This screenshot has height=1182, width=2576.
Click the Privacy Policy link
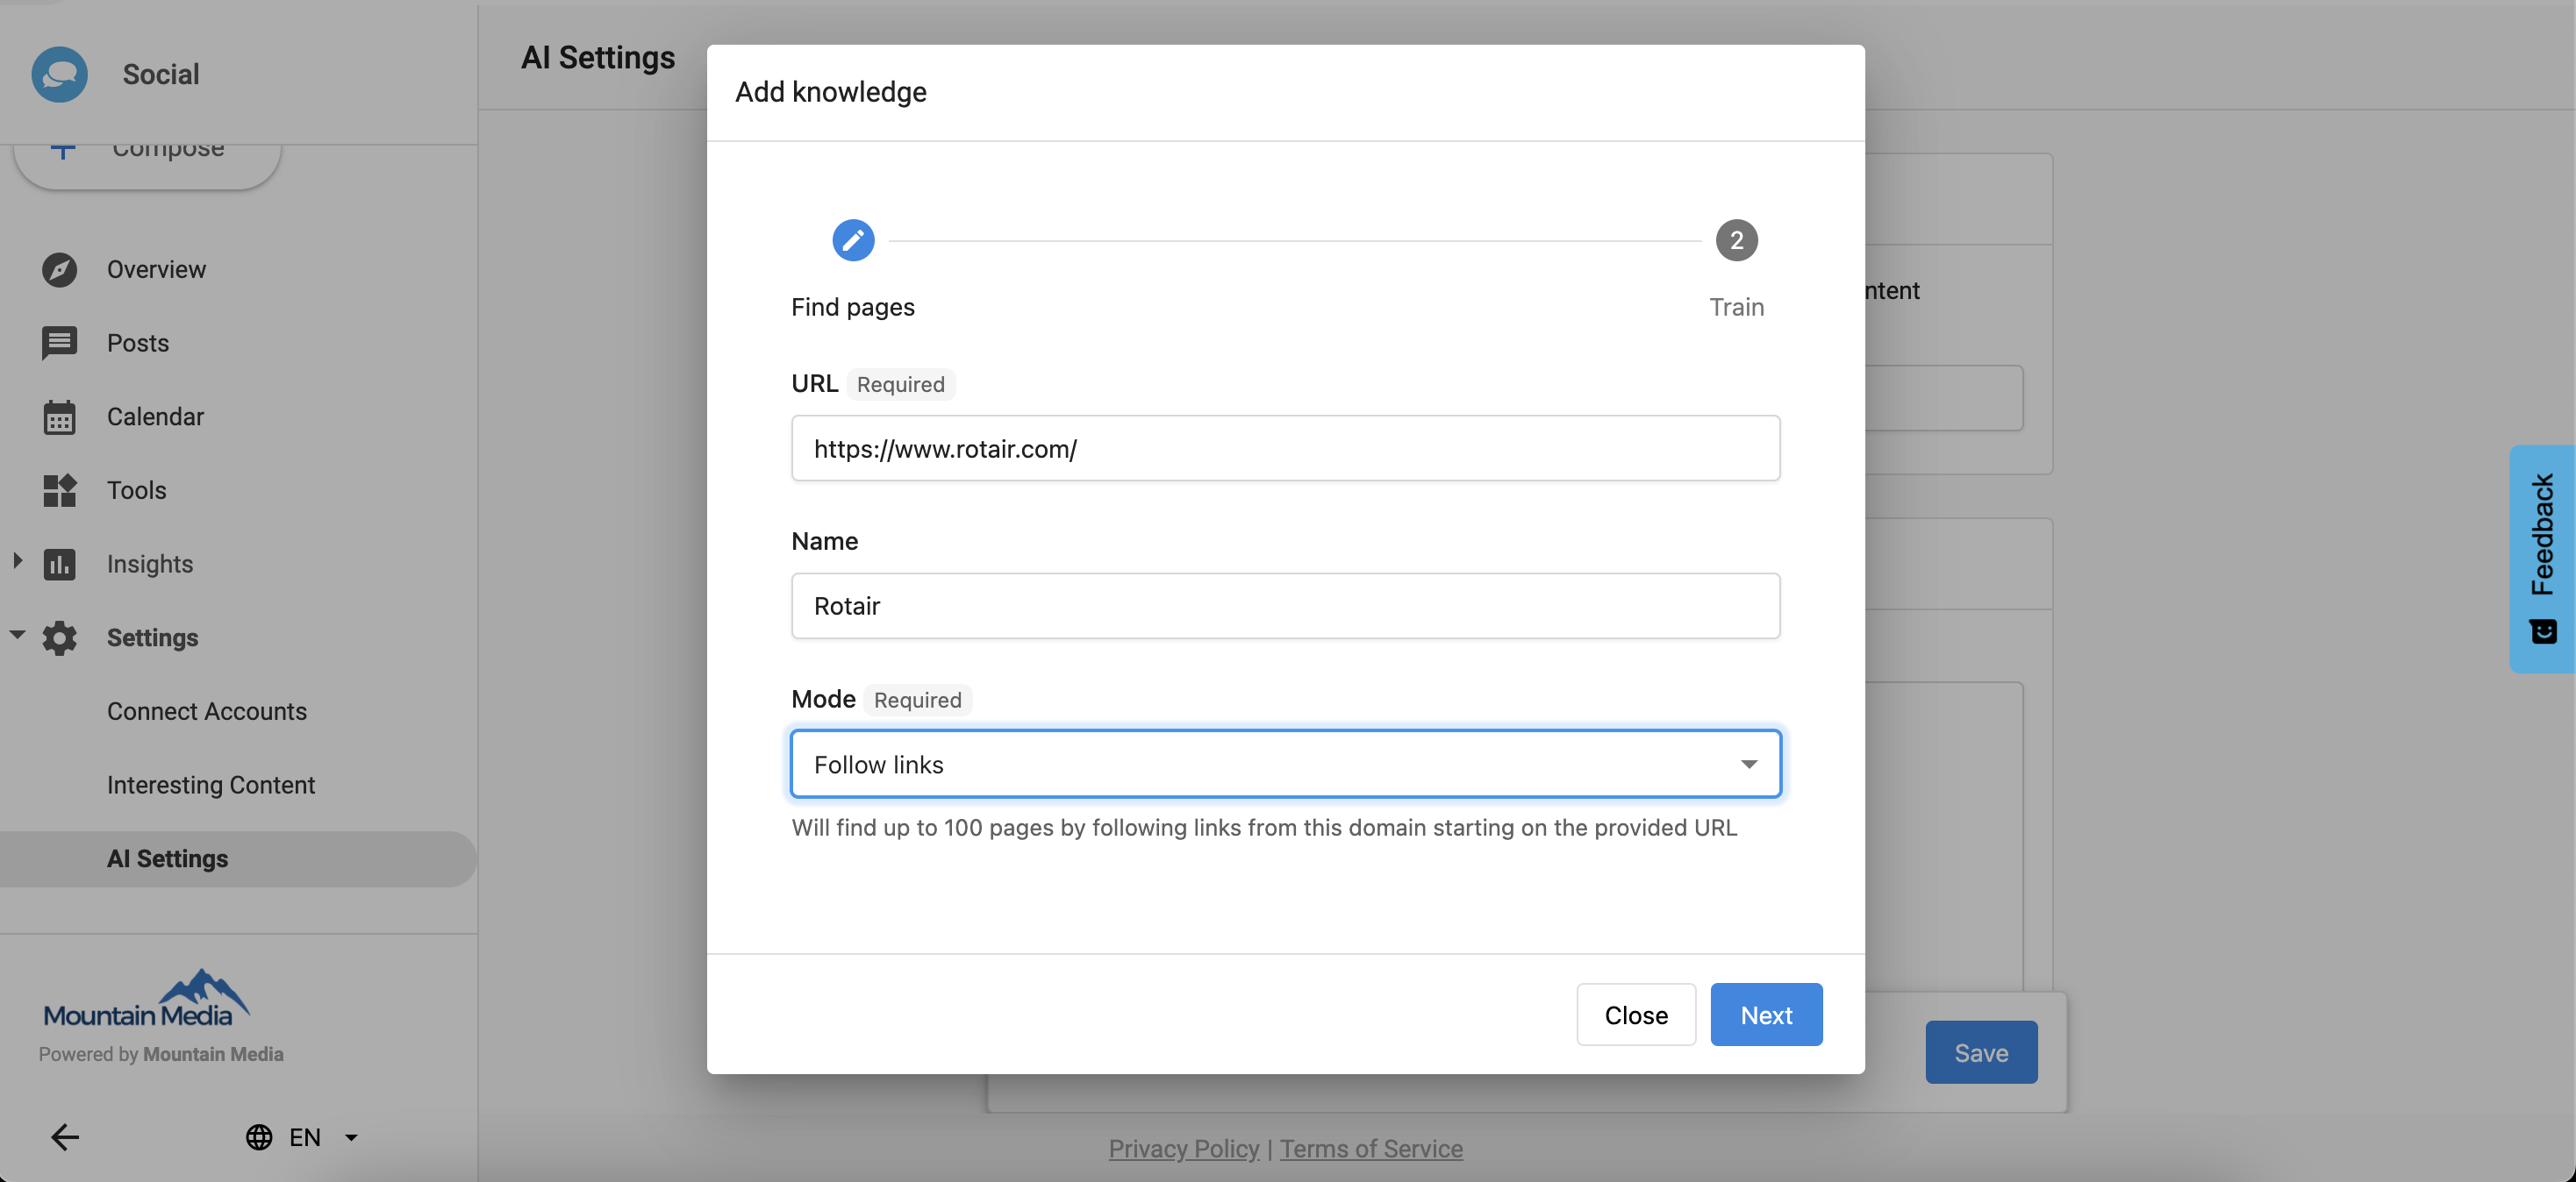pyautogui.click(x=1183, y=1149)
